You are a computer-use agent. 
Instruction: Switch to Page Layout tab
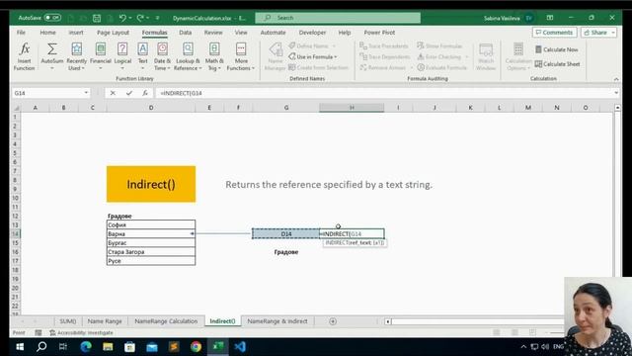point(113,33)
